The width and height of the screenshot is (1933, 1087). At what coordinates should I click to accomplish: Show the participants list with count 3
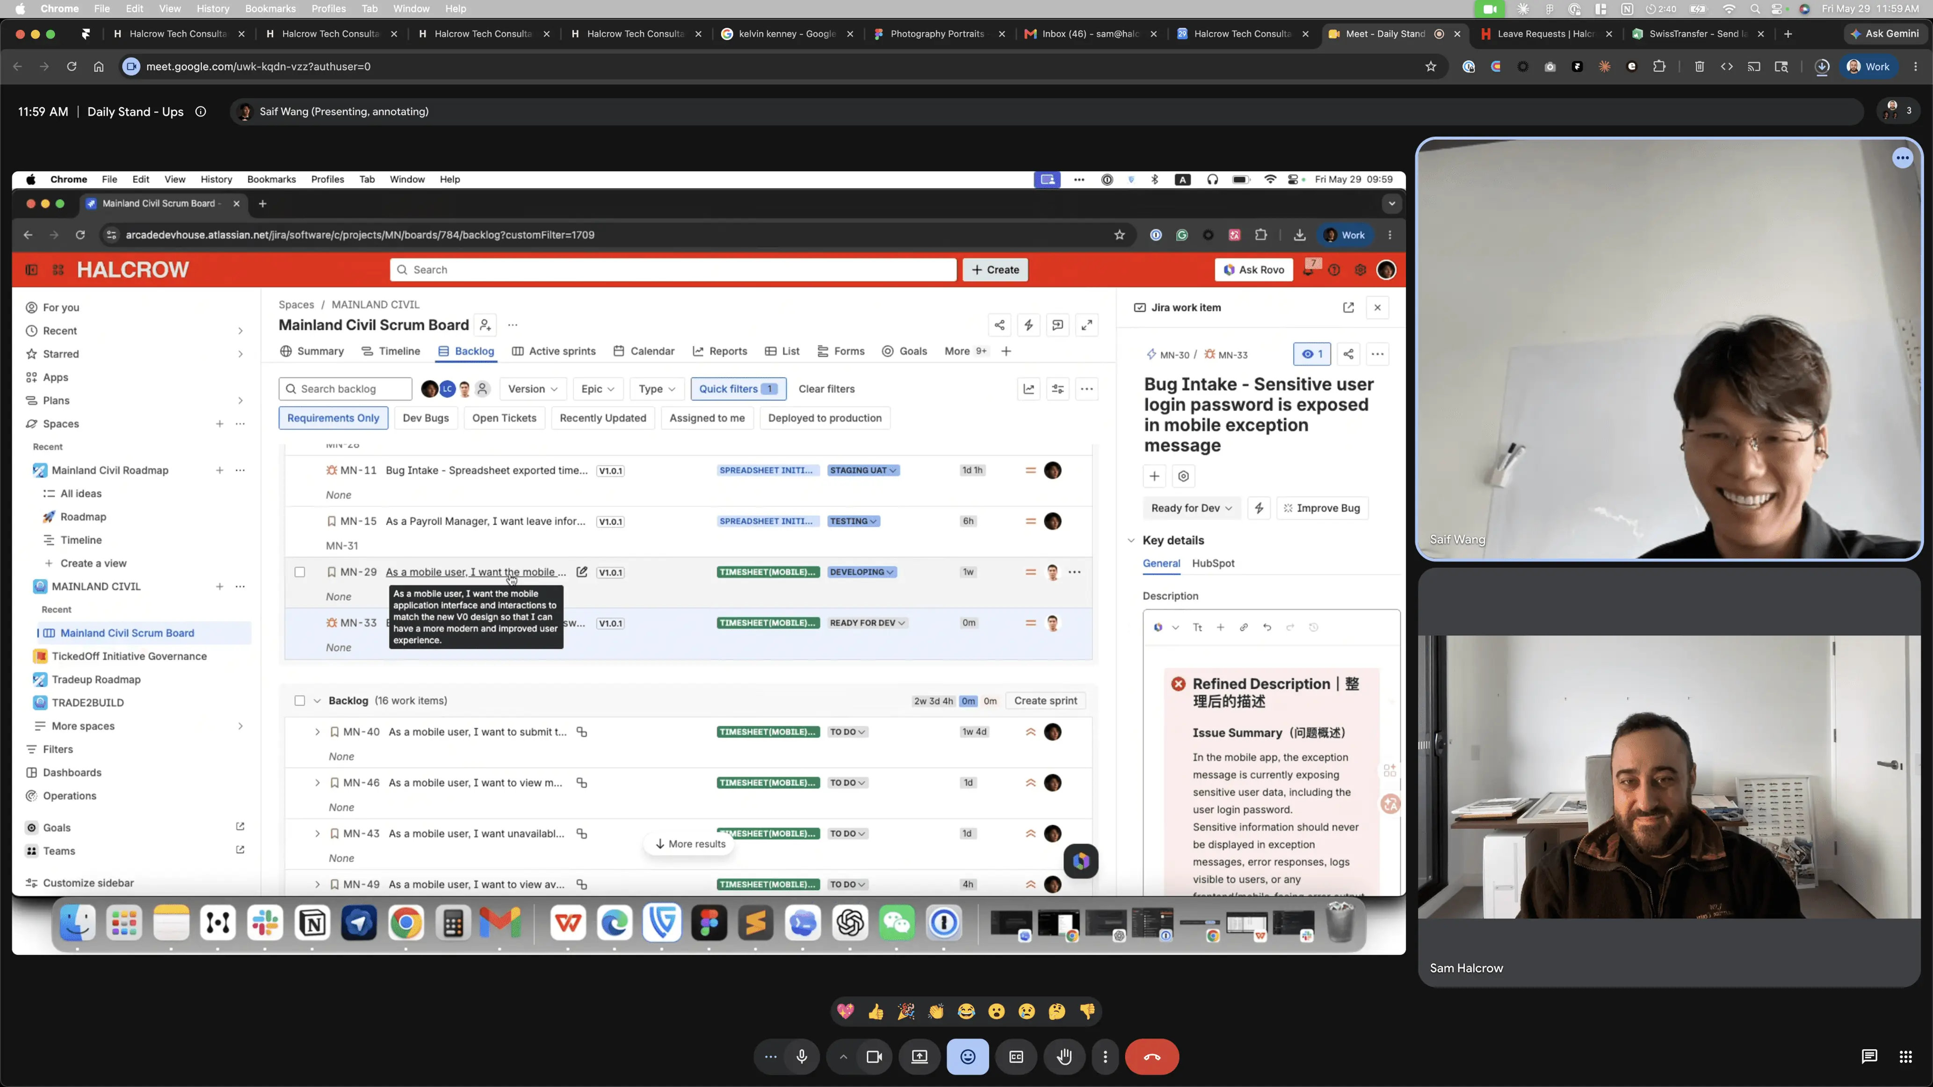click(1898, 111)
